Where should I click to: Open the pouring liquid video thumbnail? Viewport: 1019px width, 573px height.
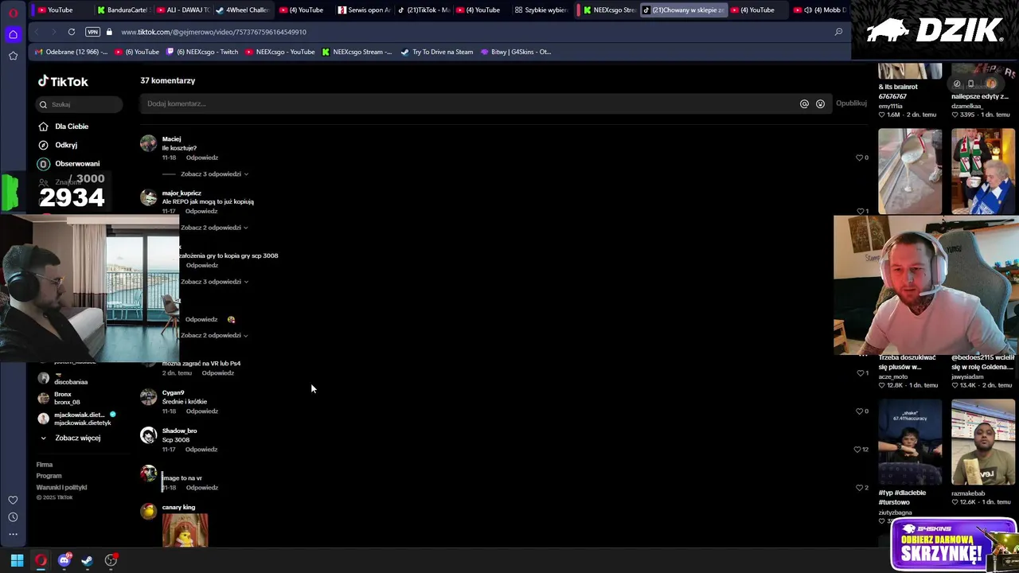click(910, 171)
